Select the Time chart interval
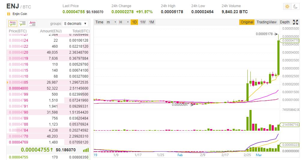This screenshot has width=302, height=160. 99,22
